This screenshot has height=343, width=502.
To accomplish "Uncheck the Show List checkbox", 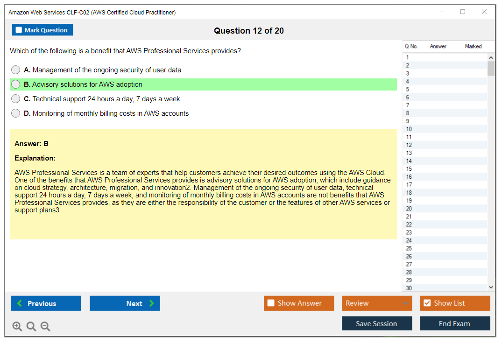I will (427, 303).
